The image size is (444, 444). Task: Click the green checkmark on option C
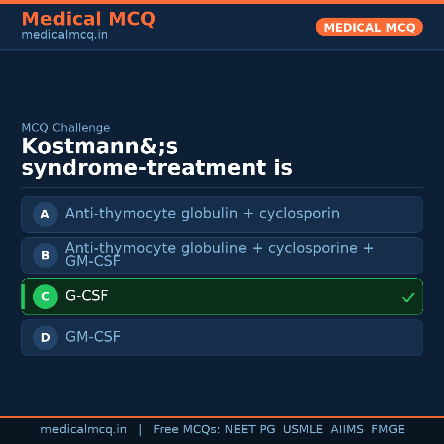pos(408,297)
